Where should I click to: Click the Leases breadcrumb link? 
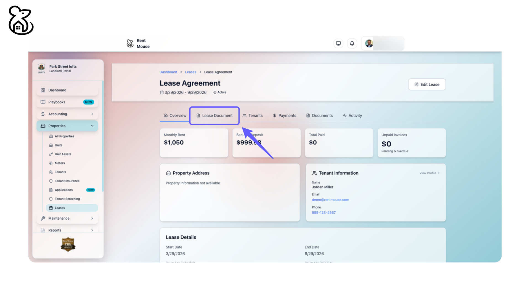pyautogui.click(x=190, y=72)
